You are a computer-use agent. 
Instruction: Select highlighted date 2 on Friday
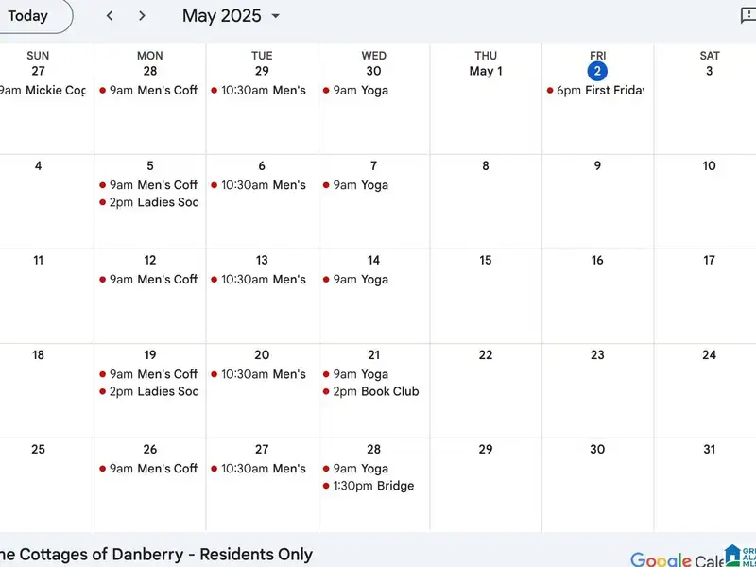pyautogui.click(x=597, y=71)
